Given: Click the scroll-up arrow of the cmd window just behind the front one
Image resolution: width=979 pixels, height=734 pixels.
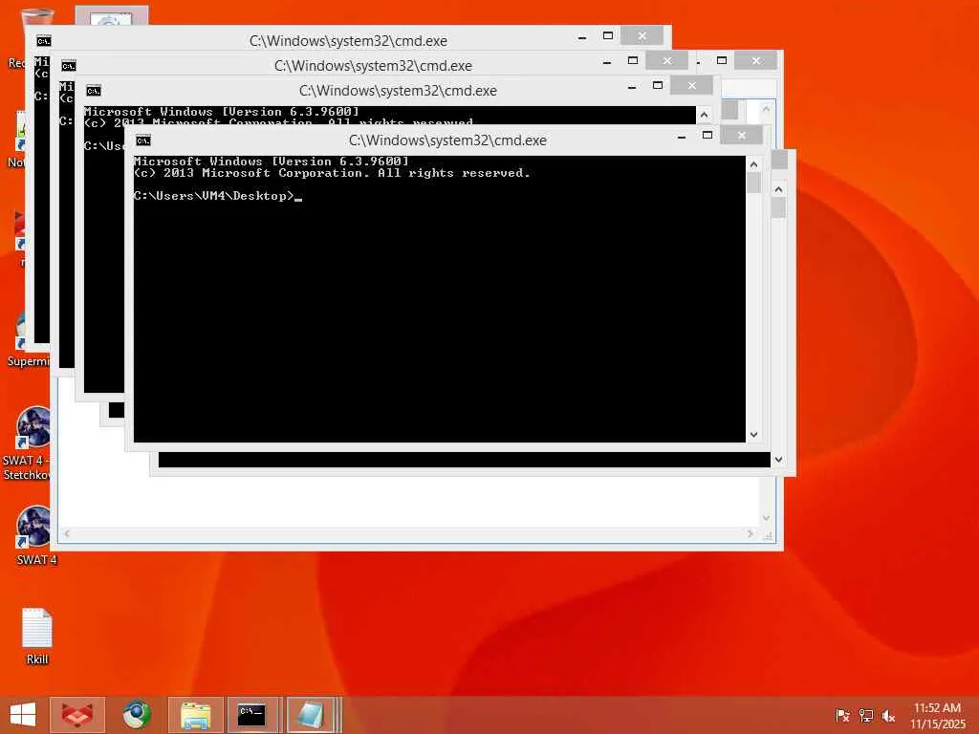Looking at the screenshot, I should (704, 115).
